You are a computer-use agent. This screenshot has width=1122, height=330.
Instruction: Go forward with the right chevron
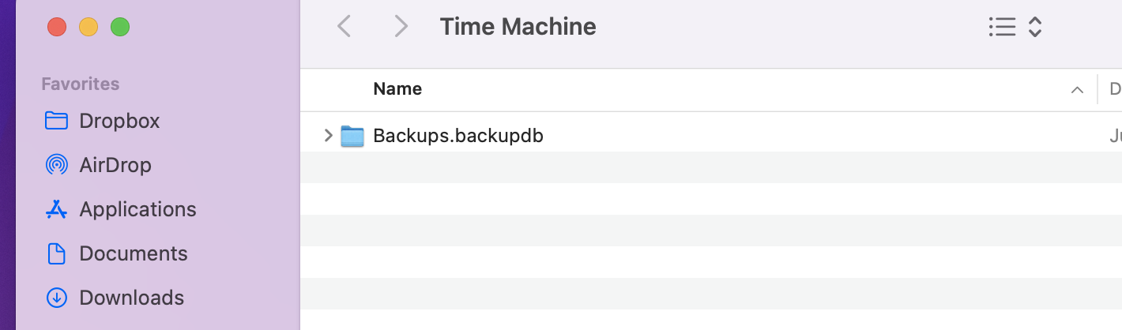pos(401,27)
